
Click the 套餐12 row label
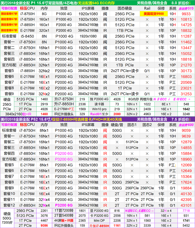click(9, 205)
